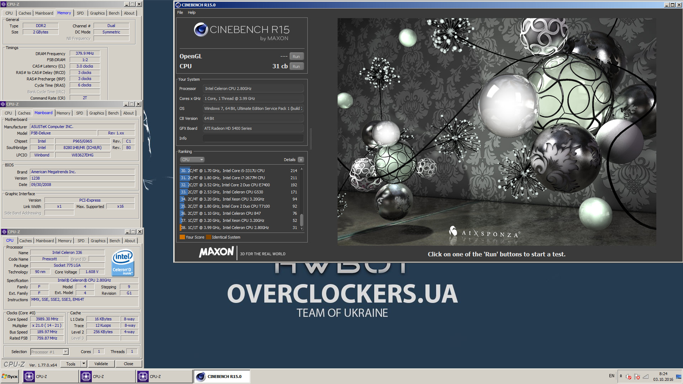Open Caches tab in Memory CPU-Z window
683x384 pixels.
coord(25,13)
